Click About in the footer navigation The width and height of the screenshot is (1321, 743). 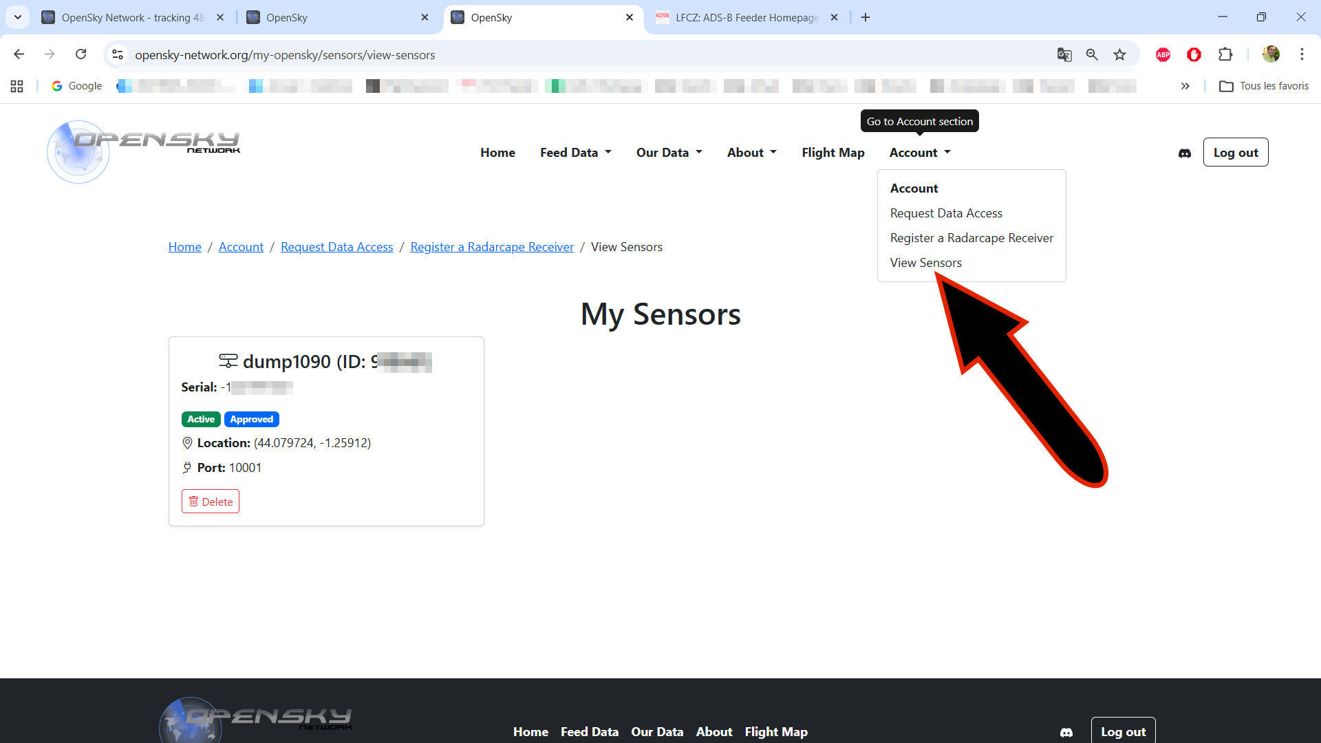pos(714,732)
